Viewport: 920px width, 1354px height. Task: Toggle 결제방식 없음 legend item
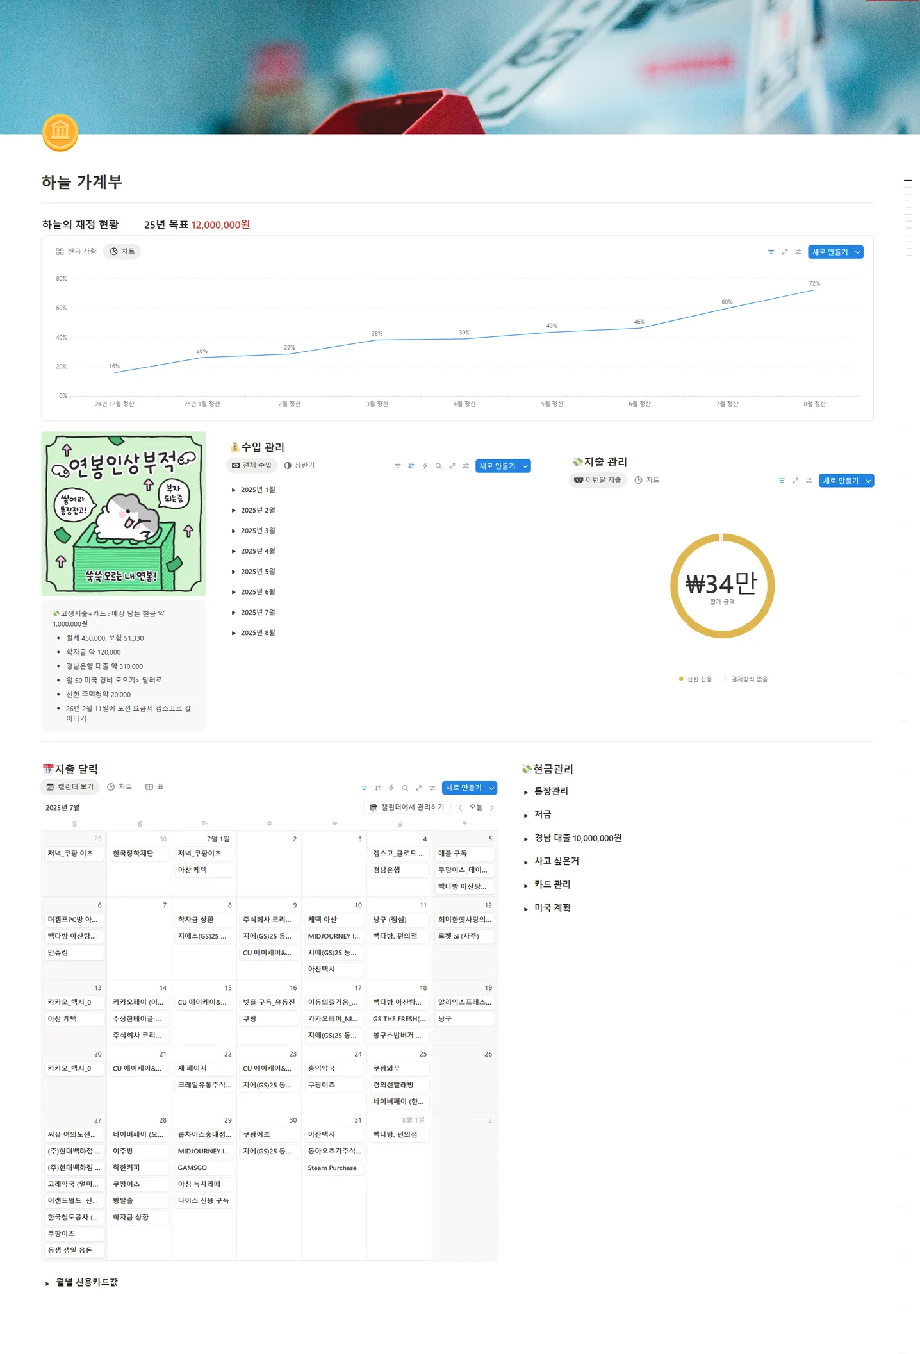point(746,679)
